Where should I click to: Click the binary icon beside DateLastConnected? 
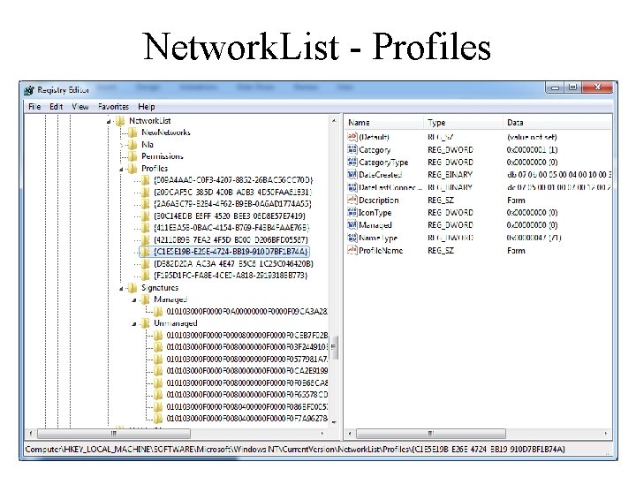pos(352,187)
